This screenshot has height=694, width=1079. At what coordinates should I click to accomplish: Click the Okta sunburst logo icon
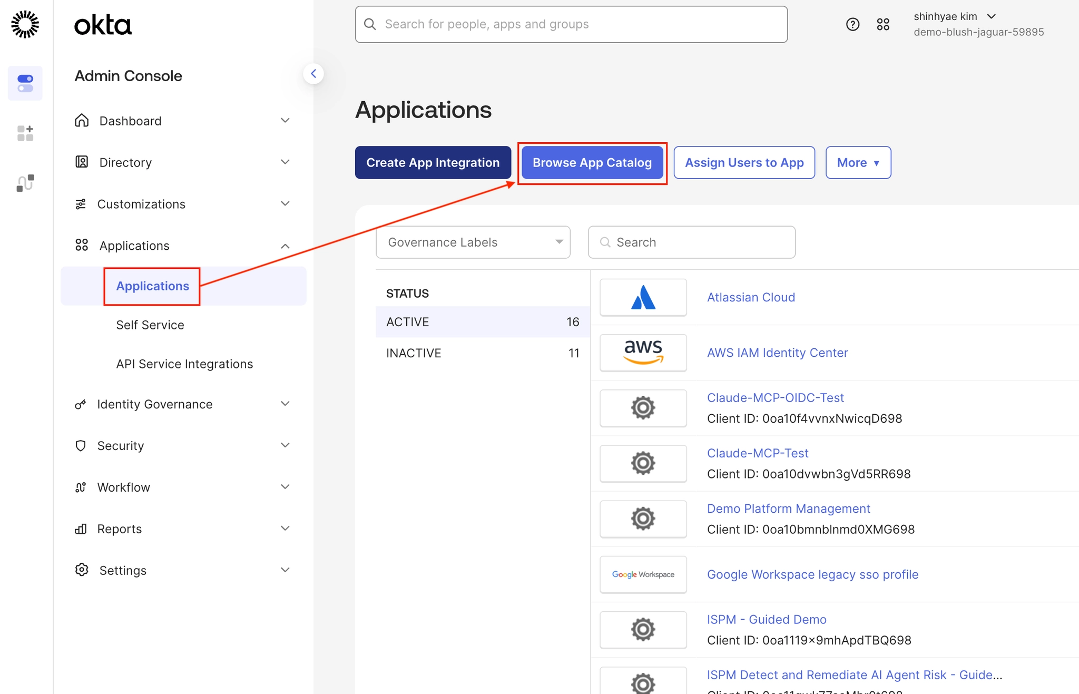(25, 25)
